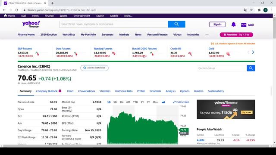Click the Yahoo Finance Premium Trade up ad
The height and width of the screenshot is (155, 276).
226,109
